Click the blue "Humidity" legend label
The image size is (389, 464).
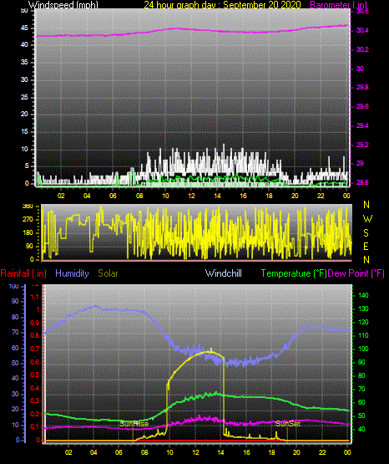pos(72,273)
